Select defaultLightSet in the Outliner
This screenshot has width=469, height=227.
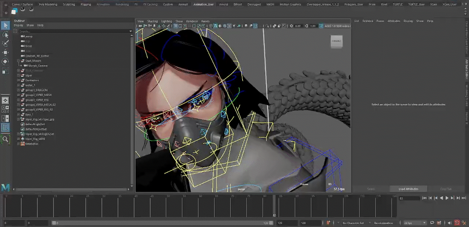tap(35, 124)
